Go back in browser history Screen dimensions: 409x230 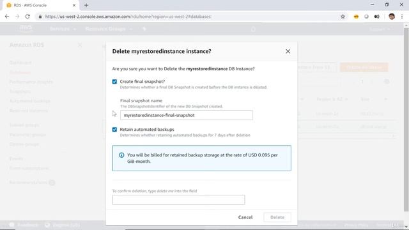(x=7, y=17)
